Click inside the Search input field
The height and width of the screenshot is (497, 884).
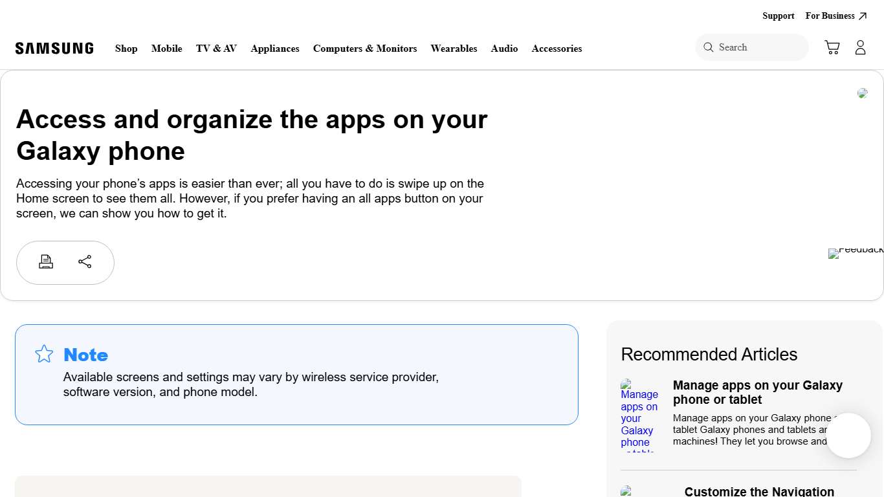[x=751, y=47]
